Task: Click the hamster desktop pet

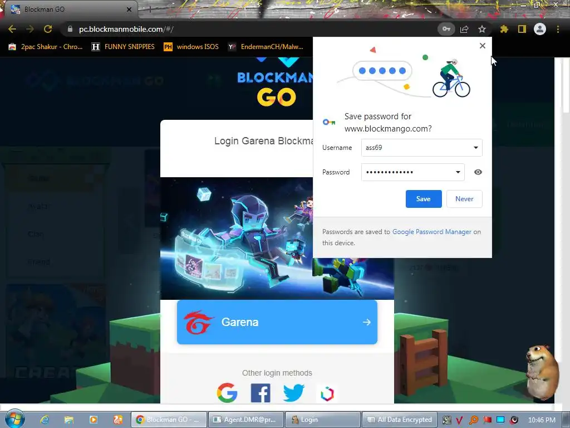Action: pyautogui.click(x=542, y=372)
